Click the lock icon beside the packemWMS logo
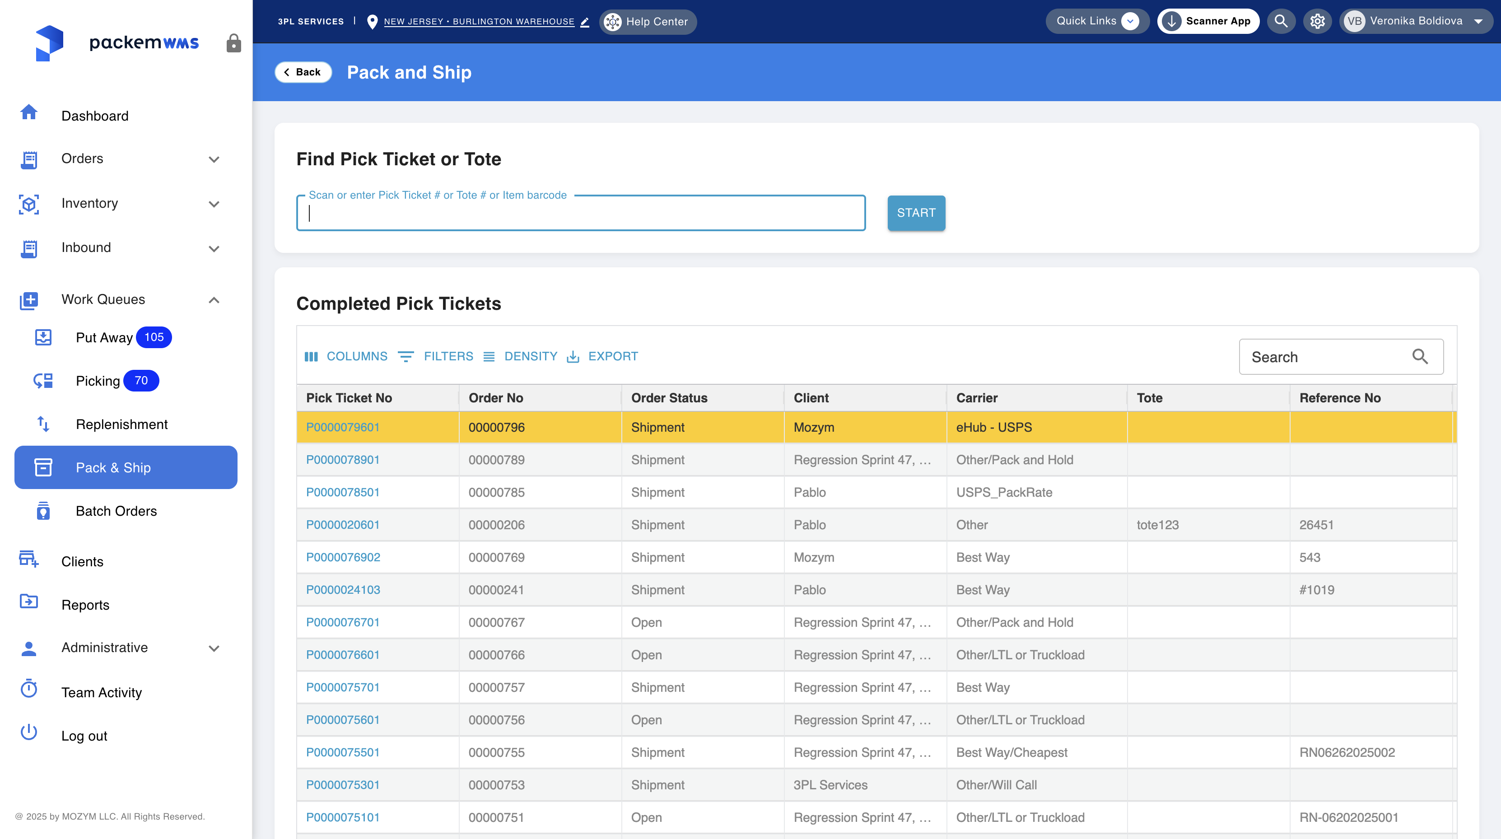The image size is (1501, 839). pyautogui.click(x=233, y=43)
